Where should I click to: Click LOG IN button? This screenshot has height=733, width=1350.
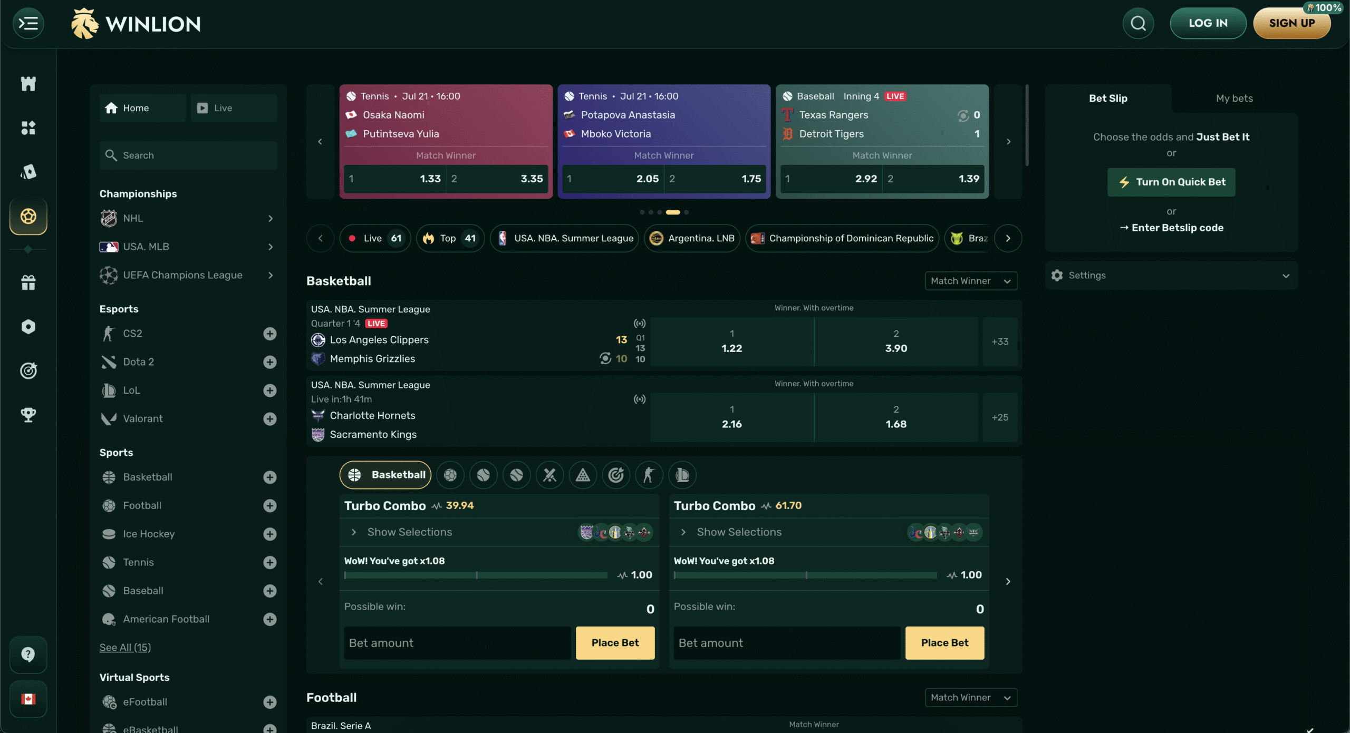[x=1208, y=23]
